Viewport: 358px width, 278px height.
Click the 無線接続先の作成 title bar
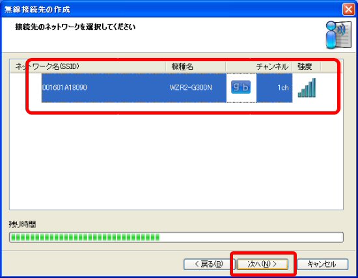171,9
